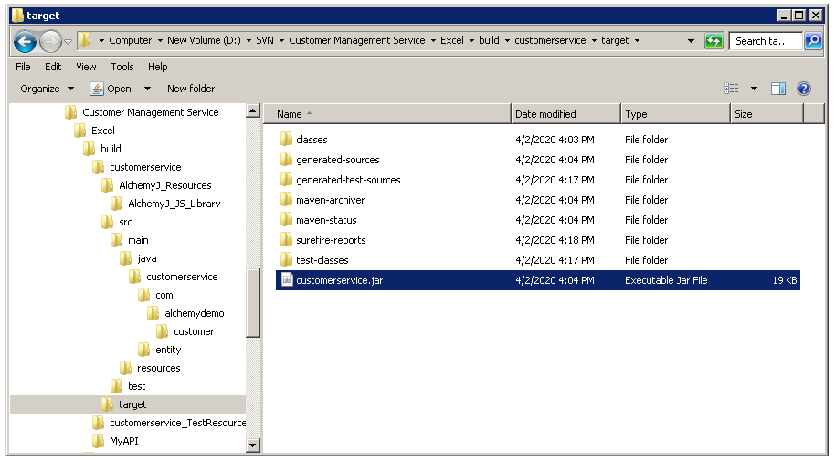Select AlchemyJ_JS_Library in folder tree
Image resolution: width=835 pixels, height=461 pixels.
pos(174,204)
